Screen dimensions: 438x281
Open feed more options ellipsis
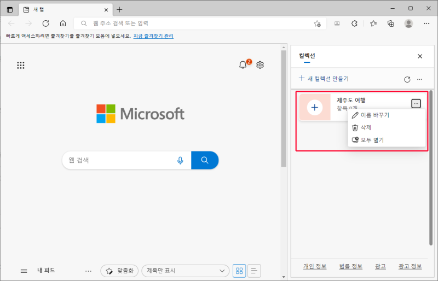[x=88, y=271]
